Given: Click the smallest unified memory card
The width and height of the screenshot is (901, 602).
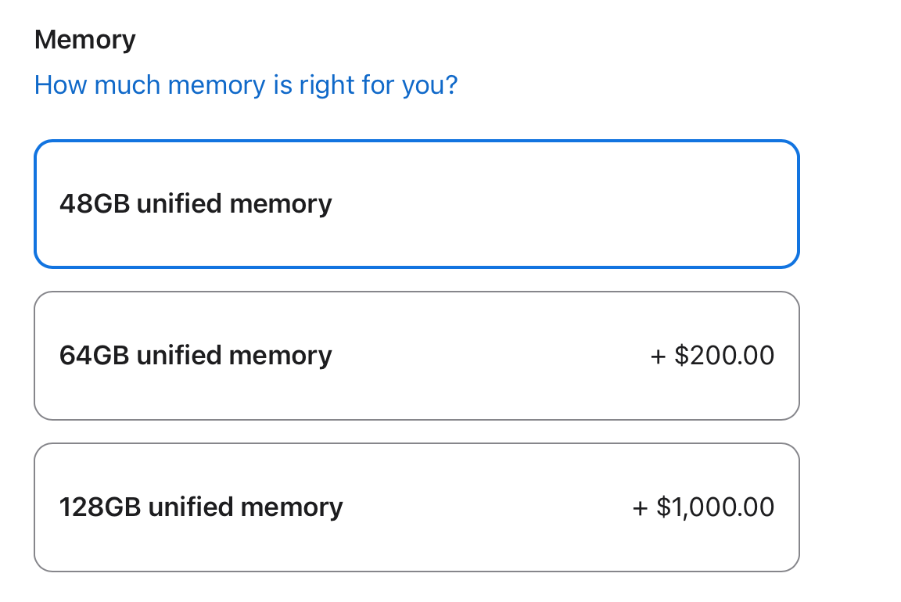Looking at the screenshot, I should 416,204.
